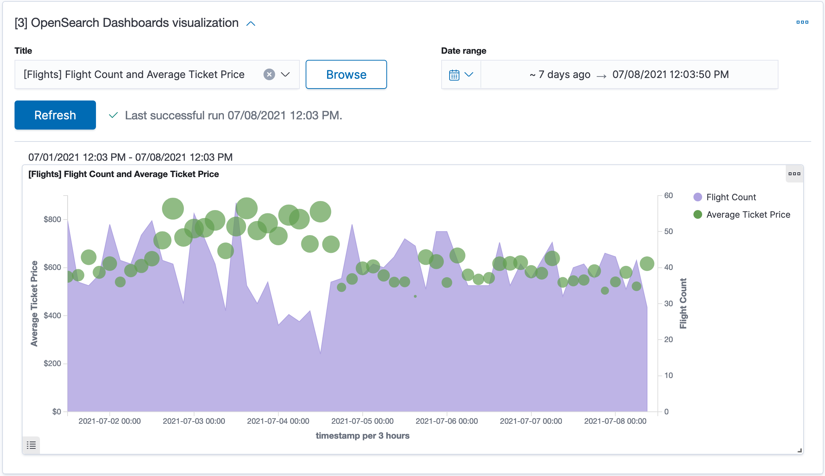Click the 'timestamp per 3 hours' axis title
Viewport: 825px width, 476px height.
coord(362,436)
